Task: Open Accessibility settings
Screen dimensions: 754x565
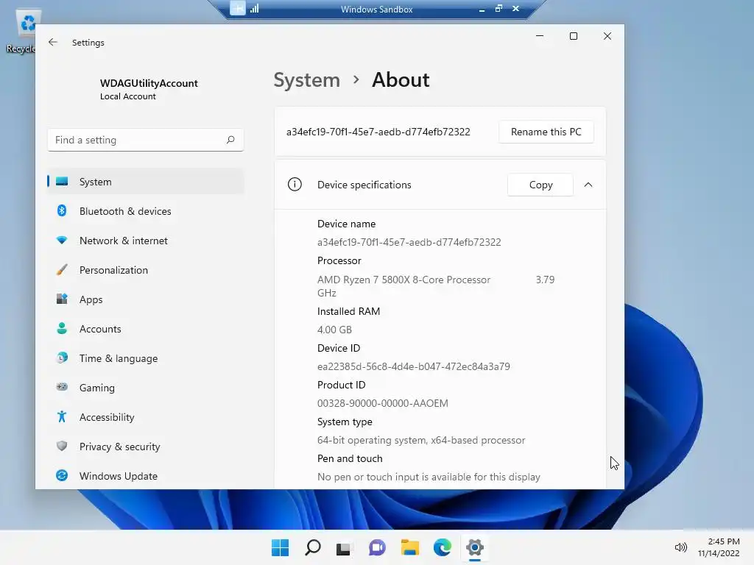Action: click(145, 416)
